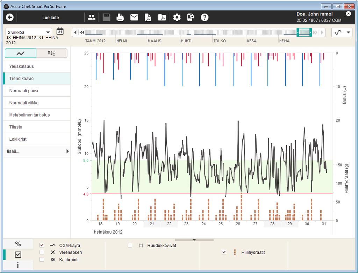This screenshot has height=273, width=358.
Task: Open the info tab in legend panel
Action: click(x=18, y=265)
